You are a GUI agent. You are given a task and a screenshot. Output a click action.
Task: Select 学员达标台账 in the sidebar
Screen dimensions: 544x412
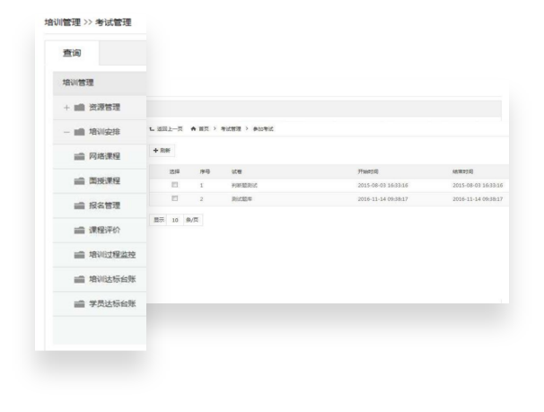[x=111, y=304]
